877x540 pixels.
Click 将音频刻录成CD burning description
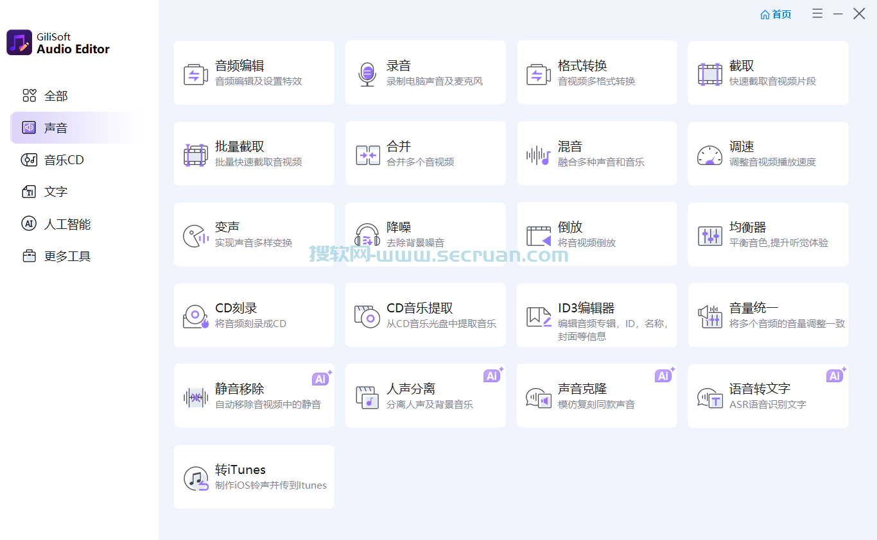coord(250,324)
